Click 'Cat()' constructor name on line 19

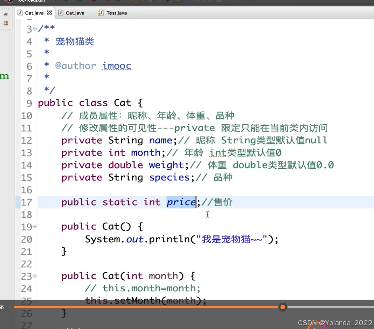(116, 227)
